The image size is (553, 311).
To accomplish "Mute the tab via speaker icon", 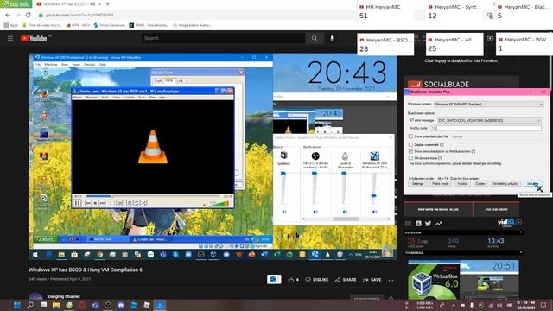I will [x=92, y=3].
